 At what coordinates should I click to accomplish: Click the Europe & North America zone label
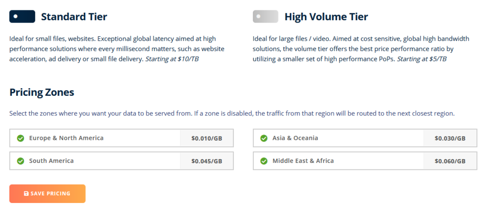click(66, 138)
